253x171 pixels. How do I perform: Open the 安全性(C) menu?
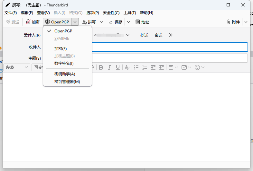(111, 13)
